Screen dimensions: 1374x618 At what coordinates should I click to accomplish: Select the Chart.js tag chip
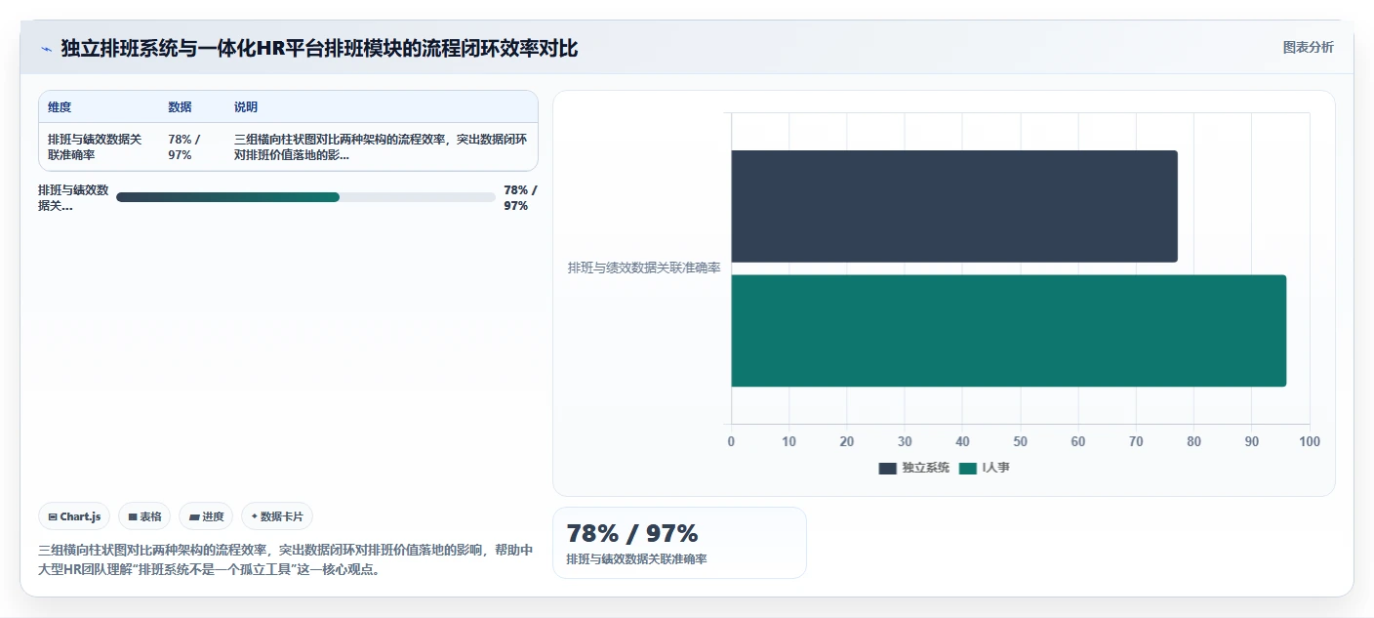point(74,516)
